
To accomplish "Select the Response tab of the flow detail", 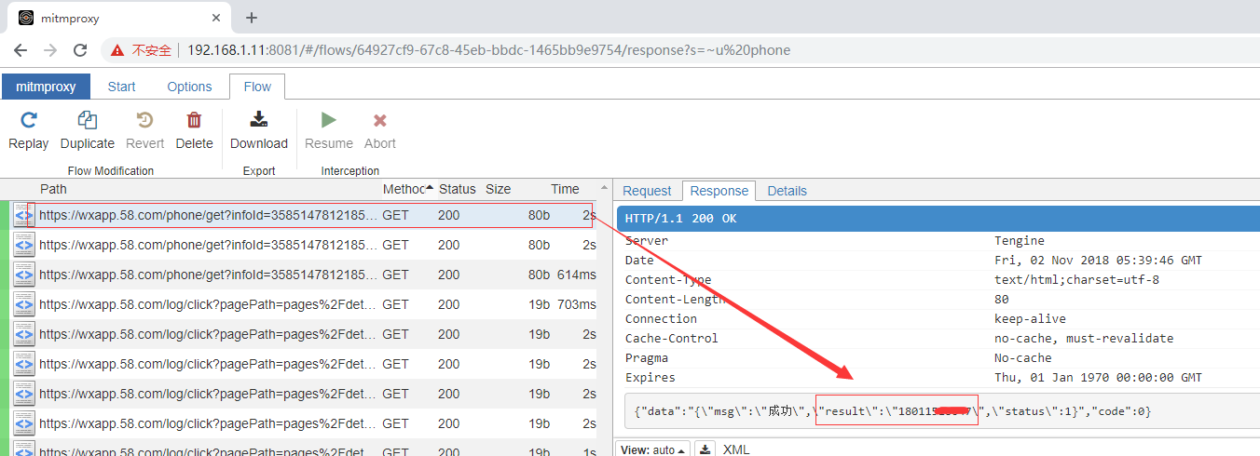I will click(x=719, y=191).
